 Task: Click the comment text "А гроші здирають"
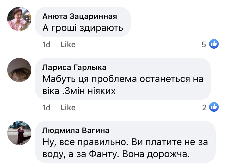coord(83,28)
